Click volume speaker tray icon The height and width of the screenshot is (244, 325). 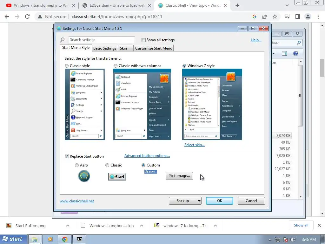point(293,240)
